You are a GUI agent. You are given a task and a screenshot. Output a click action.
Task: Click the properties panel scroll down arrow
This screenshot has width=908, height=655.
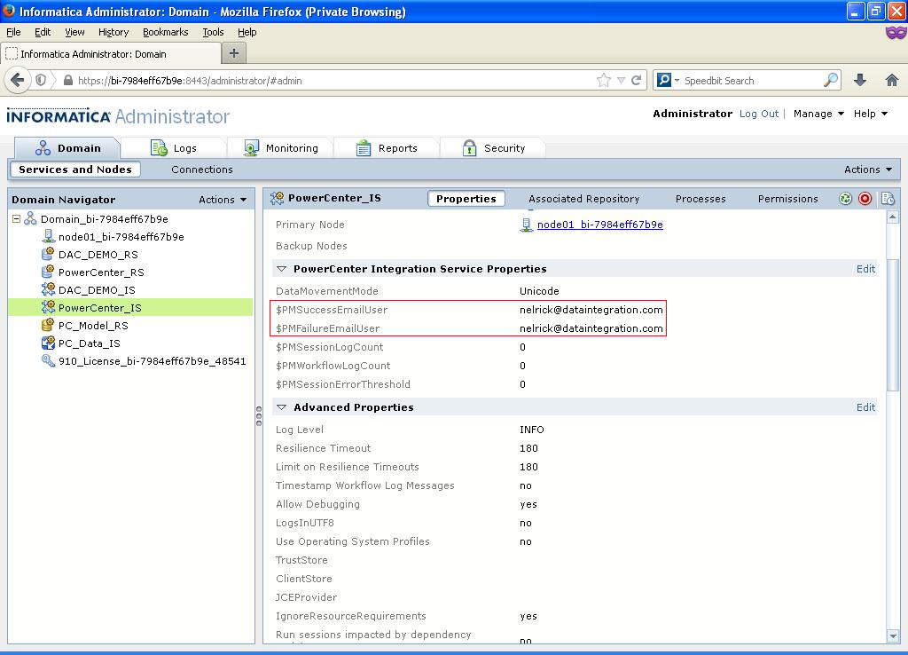(892, 635)
